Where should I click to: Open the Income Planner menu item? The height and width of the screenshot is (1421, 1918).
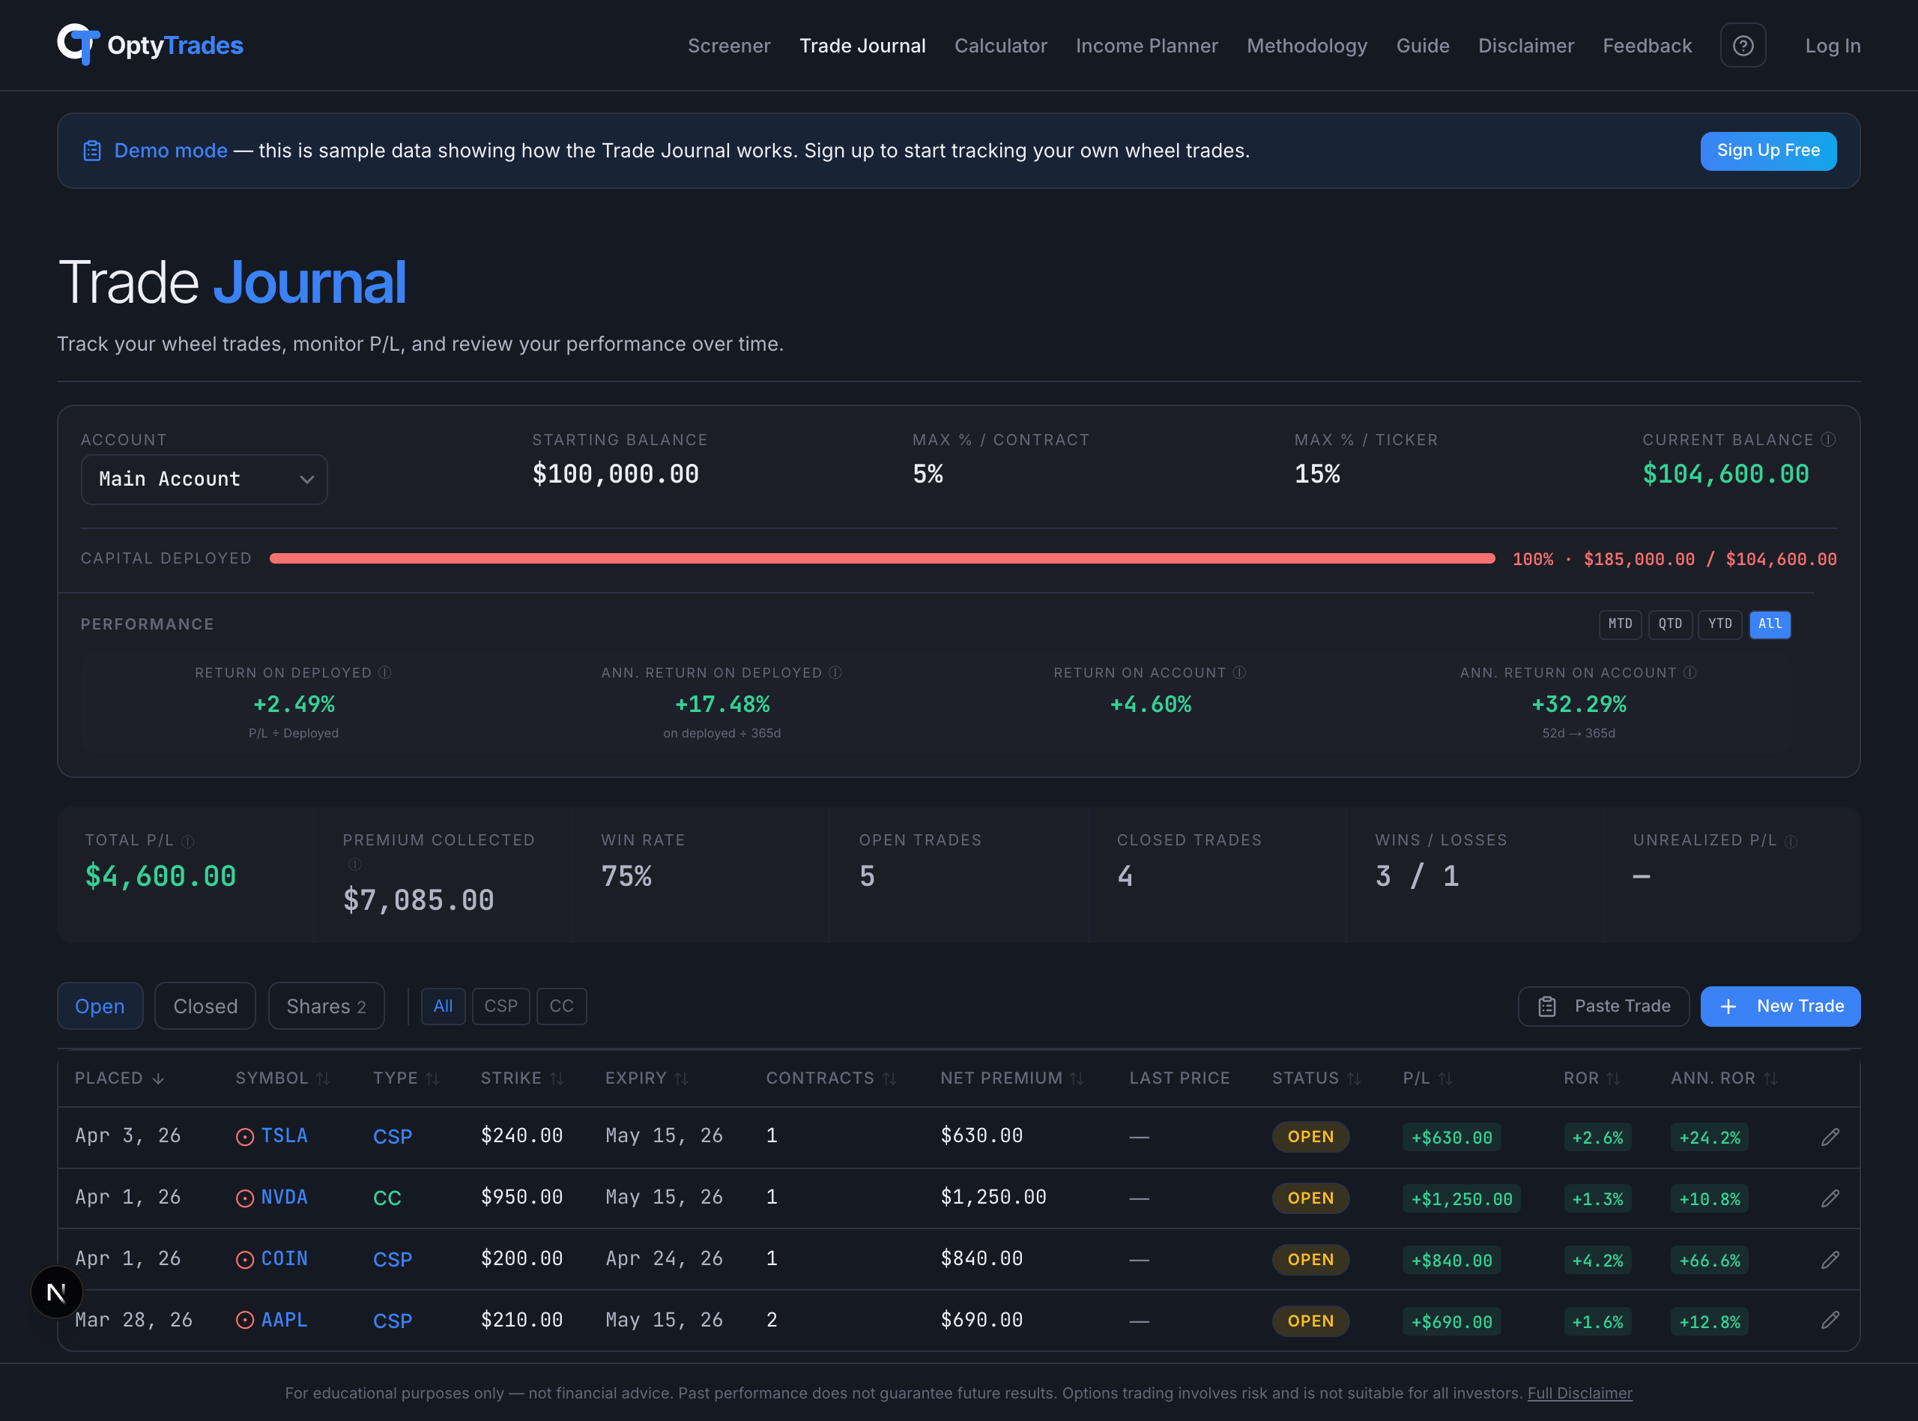click(1147, 45)
